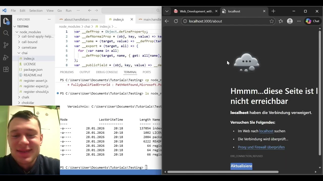Close the index.js editor tab
Screen dimensions: 323x181
pyautogui.click(x=132, y=19)
